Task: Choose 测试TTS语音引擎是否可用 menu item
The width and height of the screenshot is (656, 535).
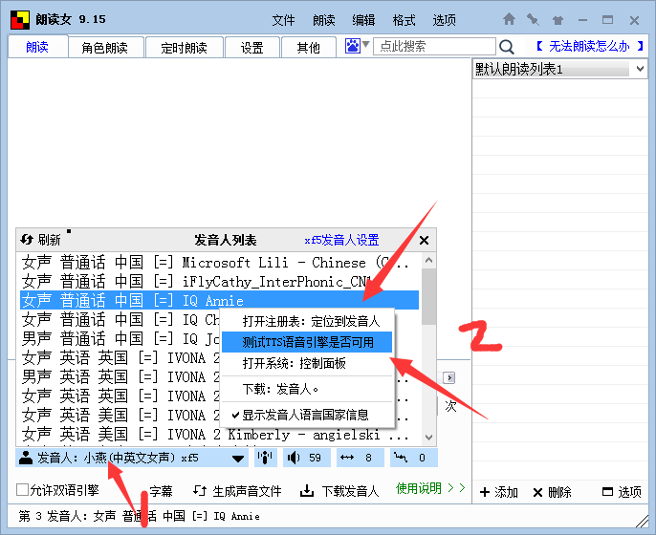Action: coord(307,342)
